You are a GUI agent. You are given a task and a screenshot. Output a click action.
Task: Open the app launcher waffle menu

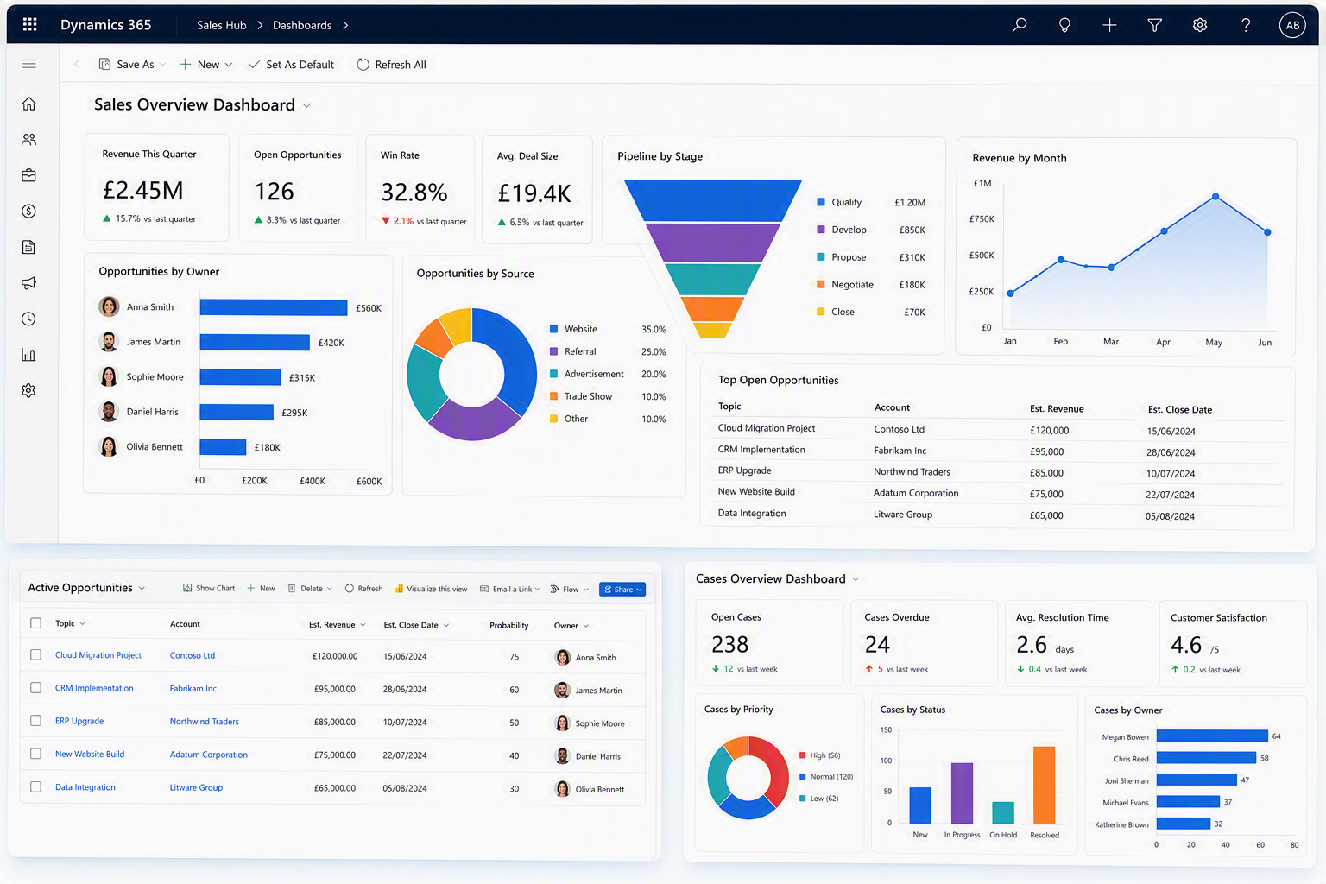[x=29, y=24]
